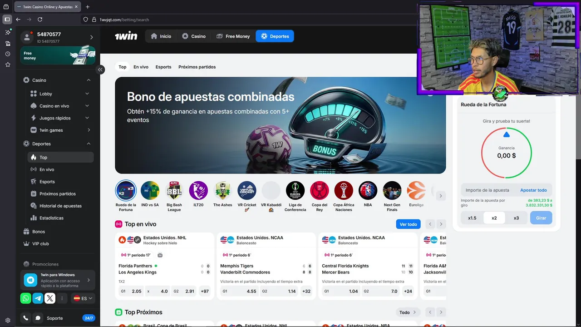Select x2 multiplier option

(494, 218)
